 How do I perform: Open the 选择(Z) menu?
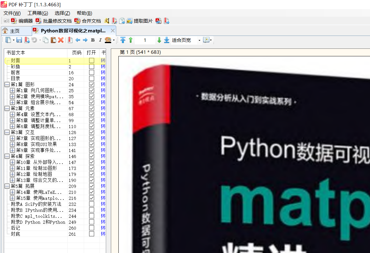point(62,13)
